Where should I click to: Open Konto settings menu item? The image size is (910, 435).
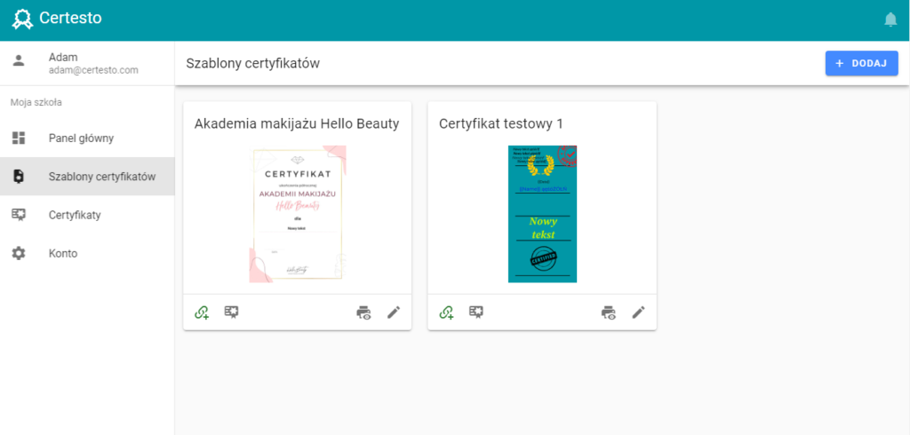click(x=87, y=254)
